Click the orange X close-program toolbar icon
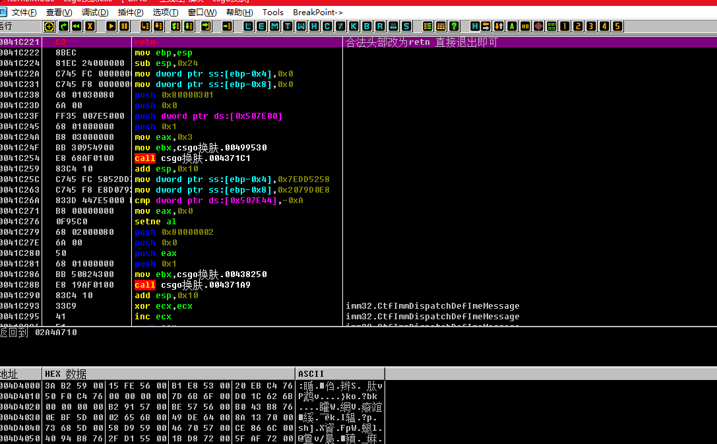The height and width of the screenshot is (444, 717). click(x=90, y=26)
